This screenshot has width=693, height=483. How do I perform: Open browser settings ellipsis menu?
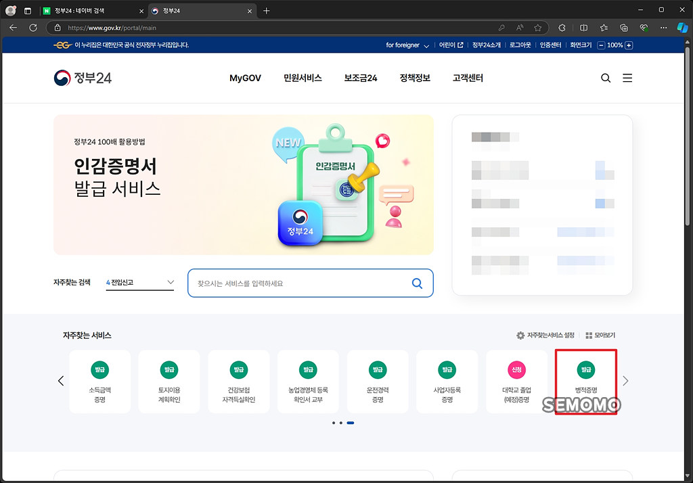click(x=663, y=28)
